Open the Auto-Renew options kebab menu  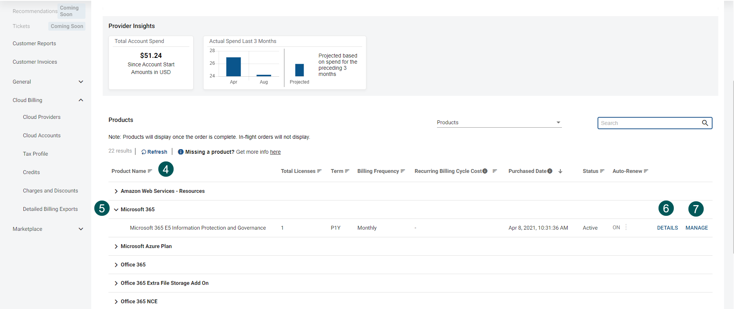coord(626,227)
